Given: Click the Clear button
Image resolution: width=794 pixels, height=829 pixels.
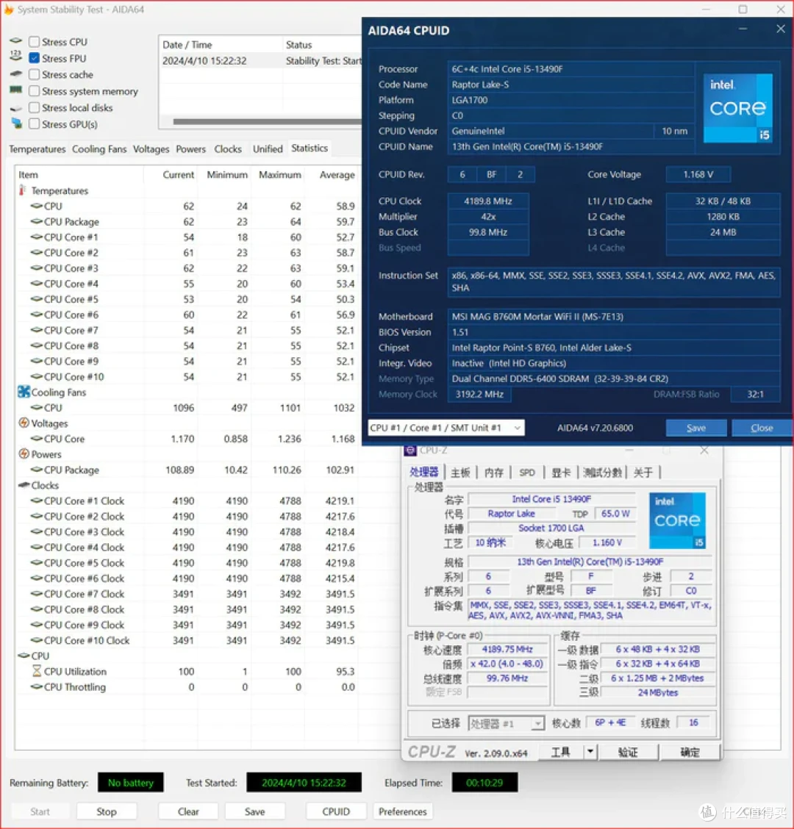Looking at the screenshot, I should (x=187, y=811).
